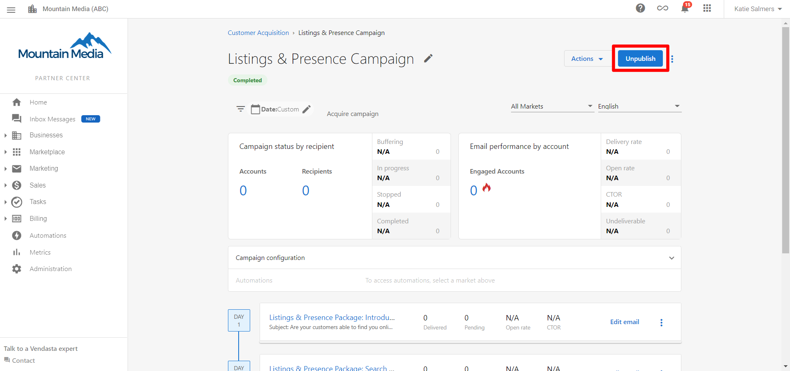This screenshot has height=371, width=790.
Task: Click the Sales dollar icon
Action: [16, 185]
